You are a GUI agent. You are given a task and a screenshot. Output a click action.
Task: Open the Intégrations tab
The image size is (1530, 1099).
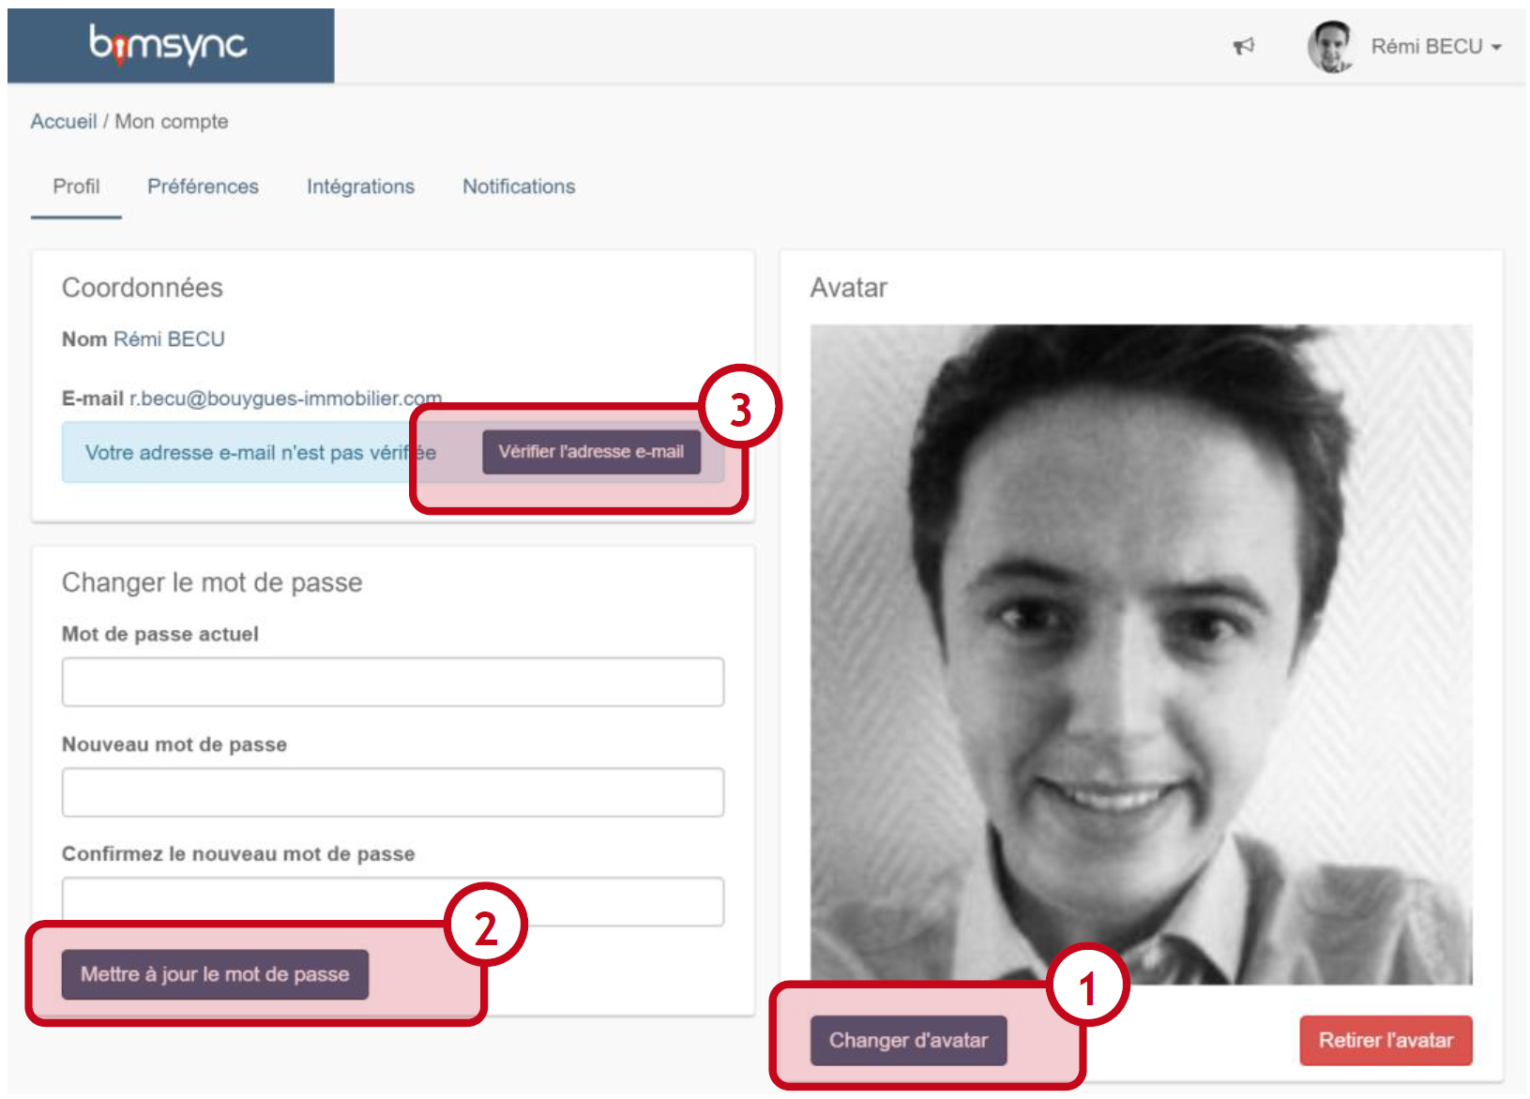tap(360, 187)
